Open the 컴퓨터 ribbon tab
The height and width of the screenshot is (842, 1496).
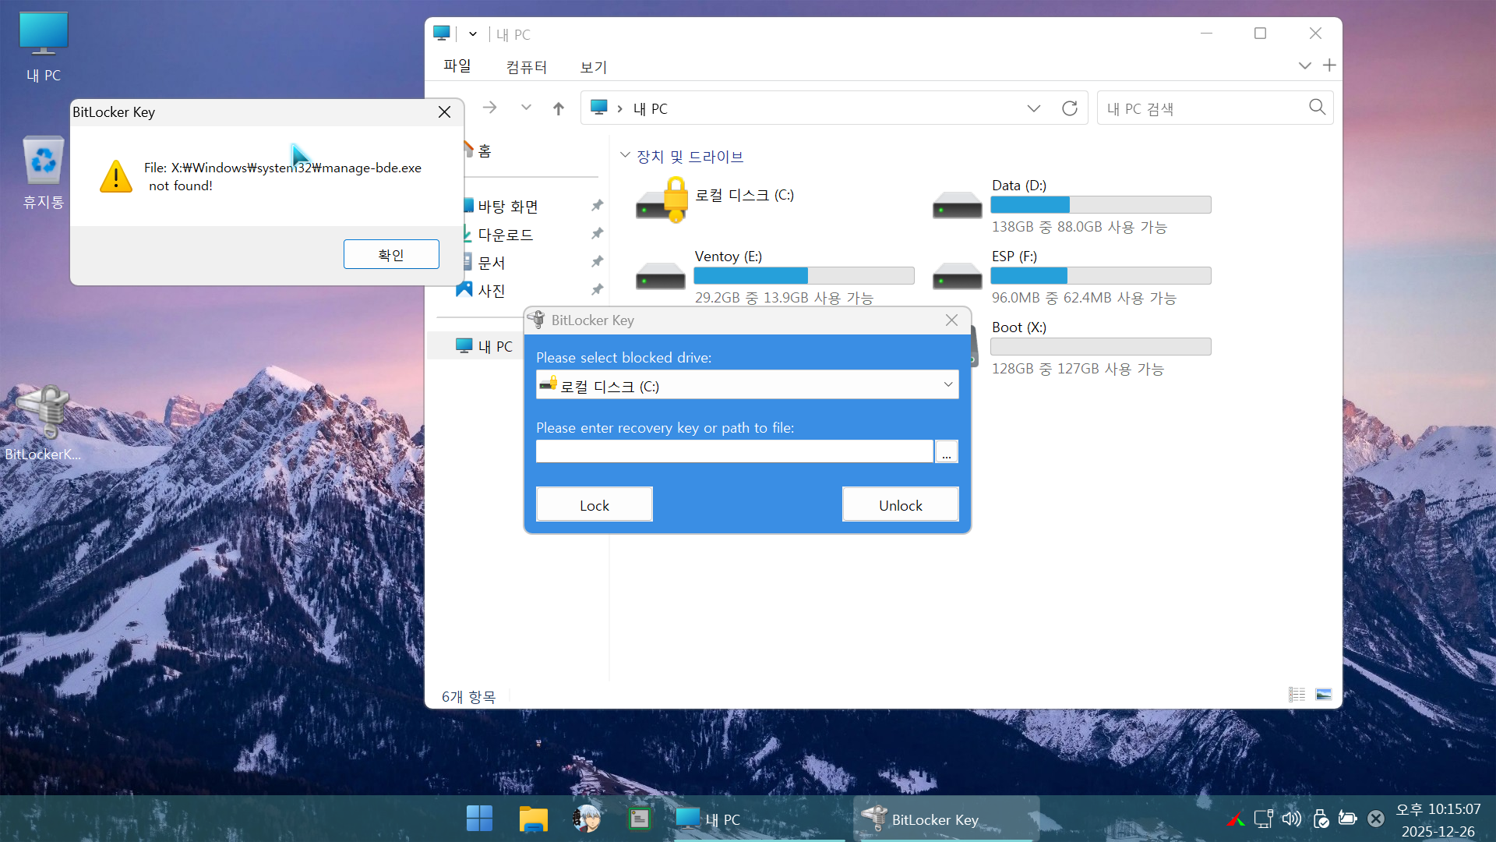click(526, 67)
